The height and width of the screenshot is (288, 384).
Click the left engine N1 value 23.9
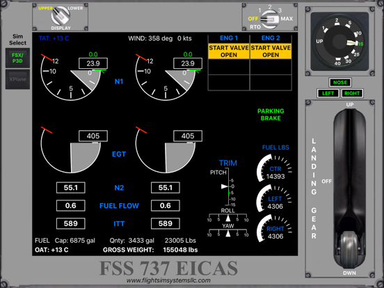tap(93, 63)
